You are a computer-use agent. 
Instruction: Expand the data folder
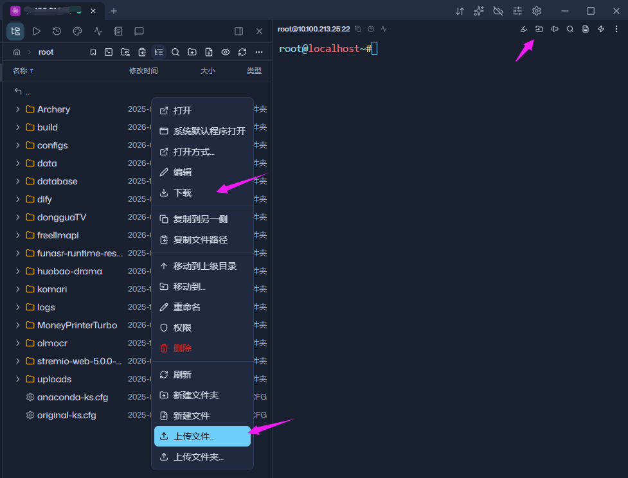tap(17, 163)
